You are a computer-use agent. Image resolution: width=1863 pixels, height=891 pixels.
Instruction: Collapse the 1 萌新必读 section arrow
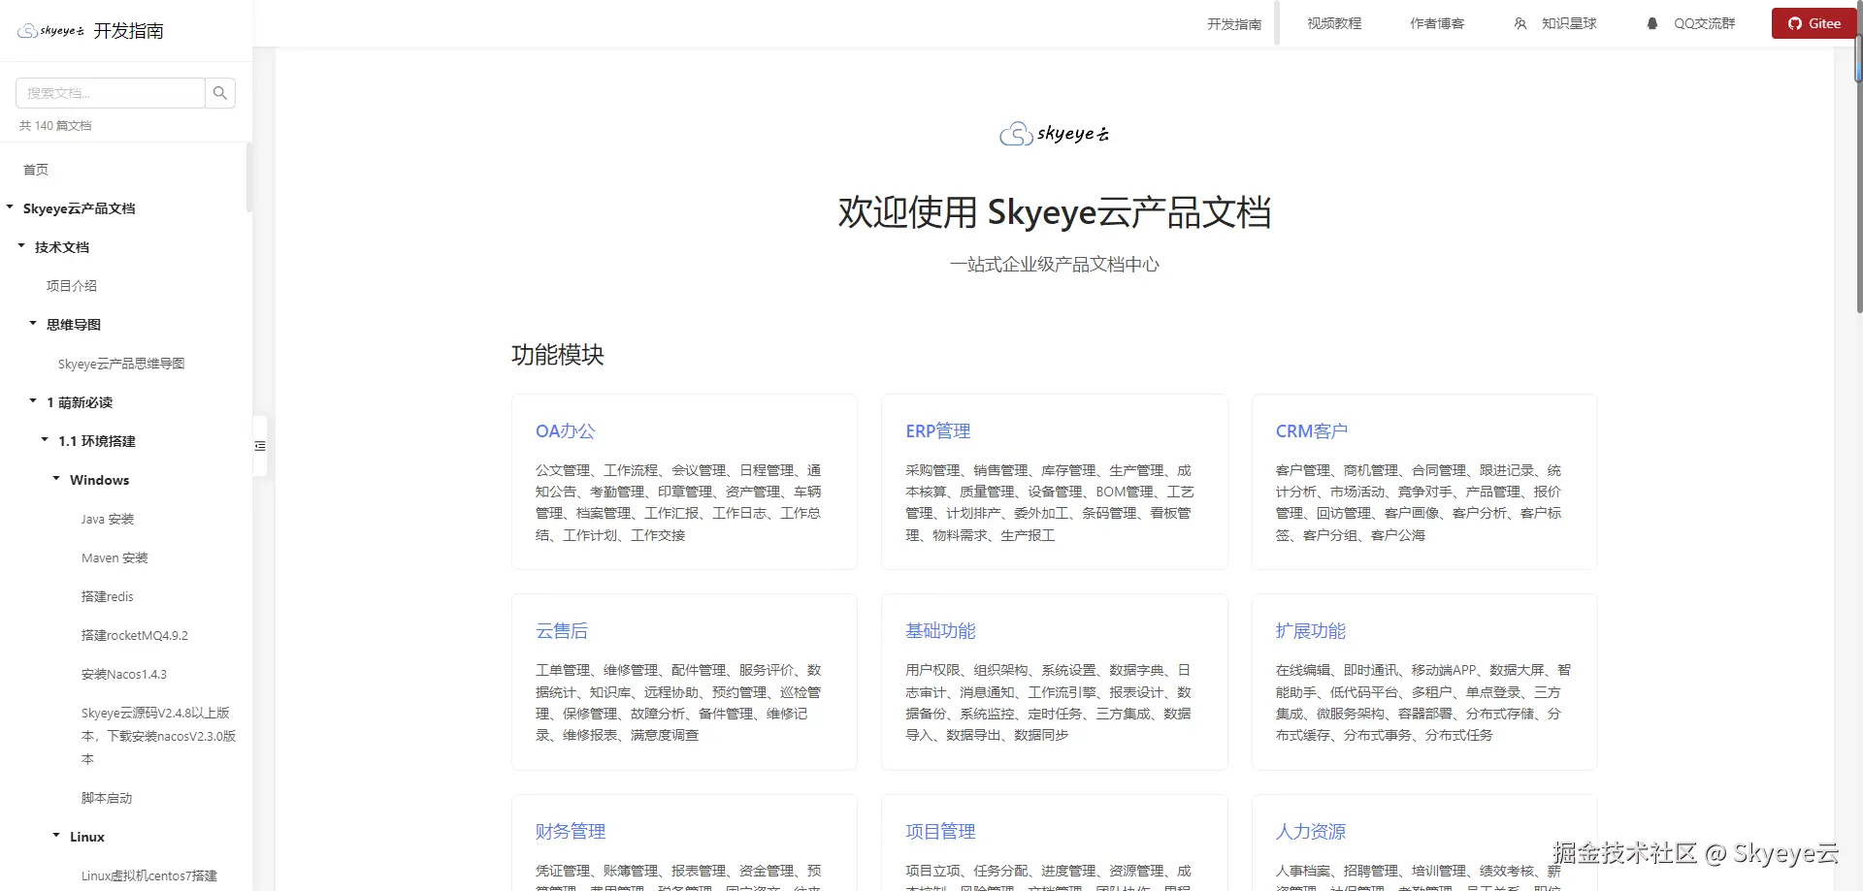click(x=33, y=401)
